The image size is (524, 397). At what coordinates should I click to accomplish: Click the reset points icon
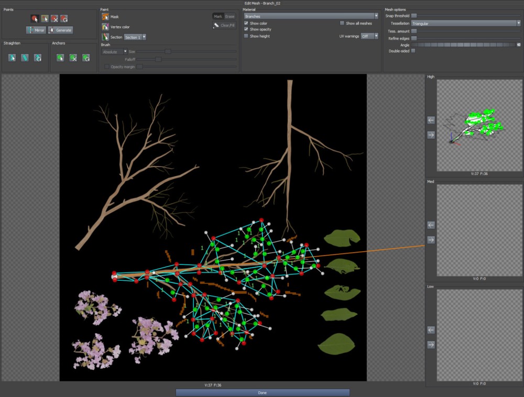coord(64,19)
